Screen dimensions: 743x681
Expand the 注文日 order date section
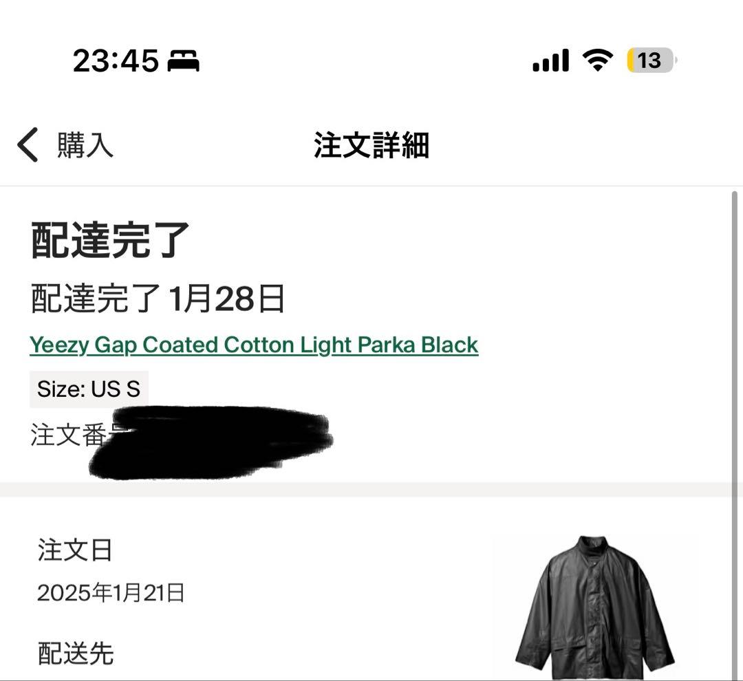point(74,550)
